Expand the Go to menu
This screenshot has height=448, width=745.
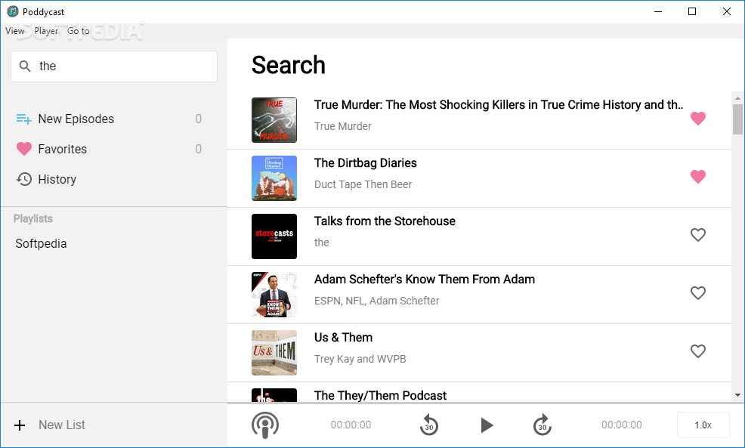[78, 31]
